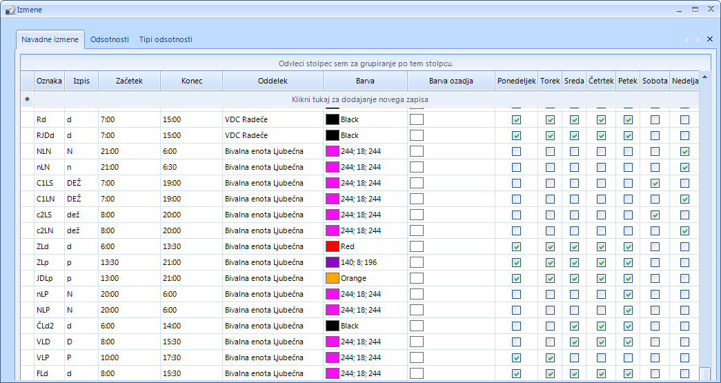Click the purple 140; 8; 196 swatch
721x383 pixels.
333,262
